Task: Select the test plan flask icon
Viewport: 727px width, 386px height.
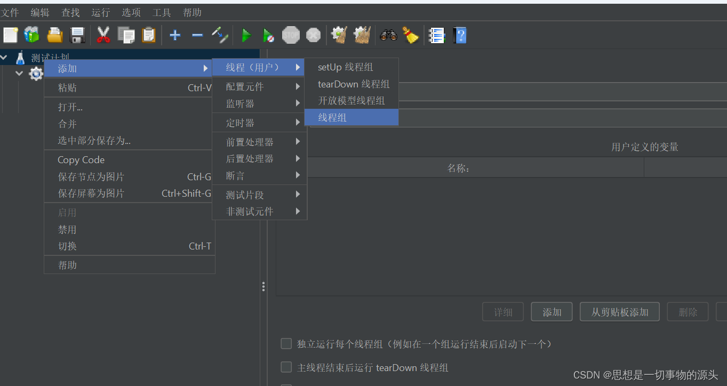Action: coord(20,57)
